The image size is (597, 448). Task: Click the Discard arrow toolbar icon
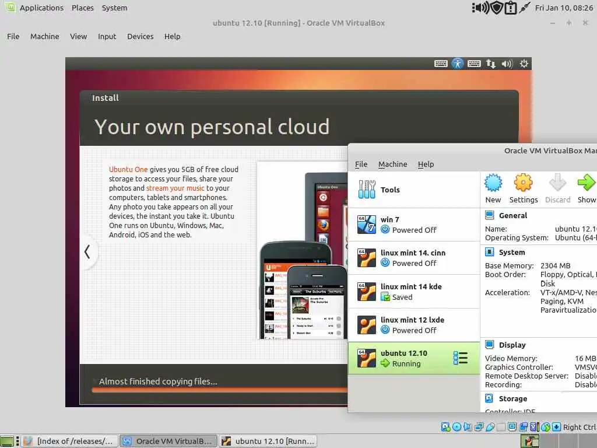pyautogui.click(x=557, y=183)
